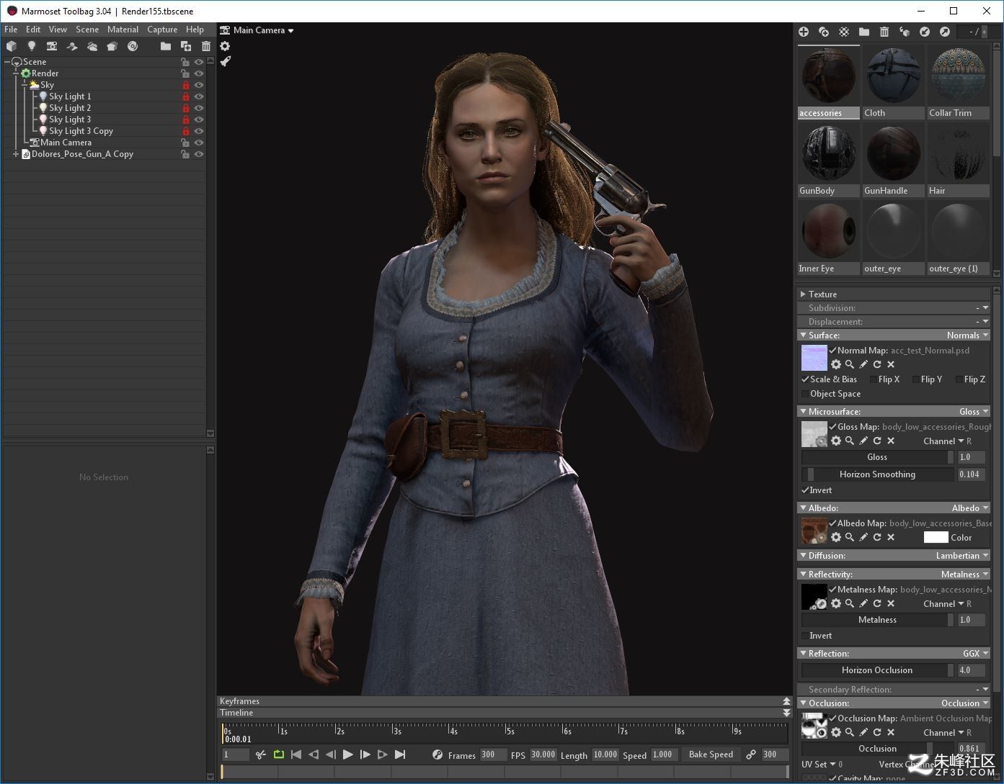Select the GunBody material thumbnail
Image resolution: width=1004 pixels, height=784 pixels.
(828, 153)
